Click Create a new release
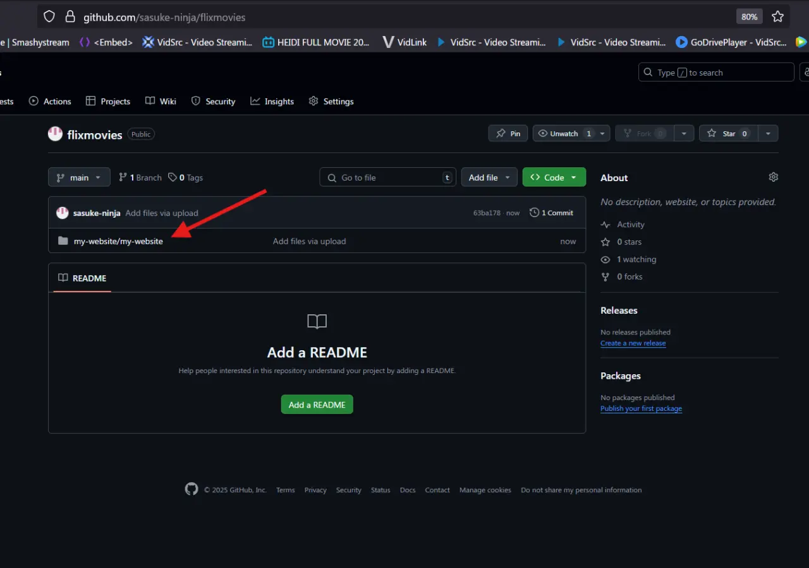 633,343
